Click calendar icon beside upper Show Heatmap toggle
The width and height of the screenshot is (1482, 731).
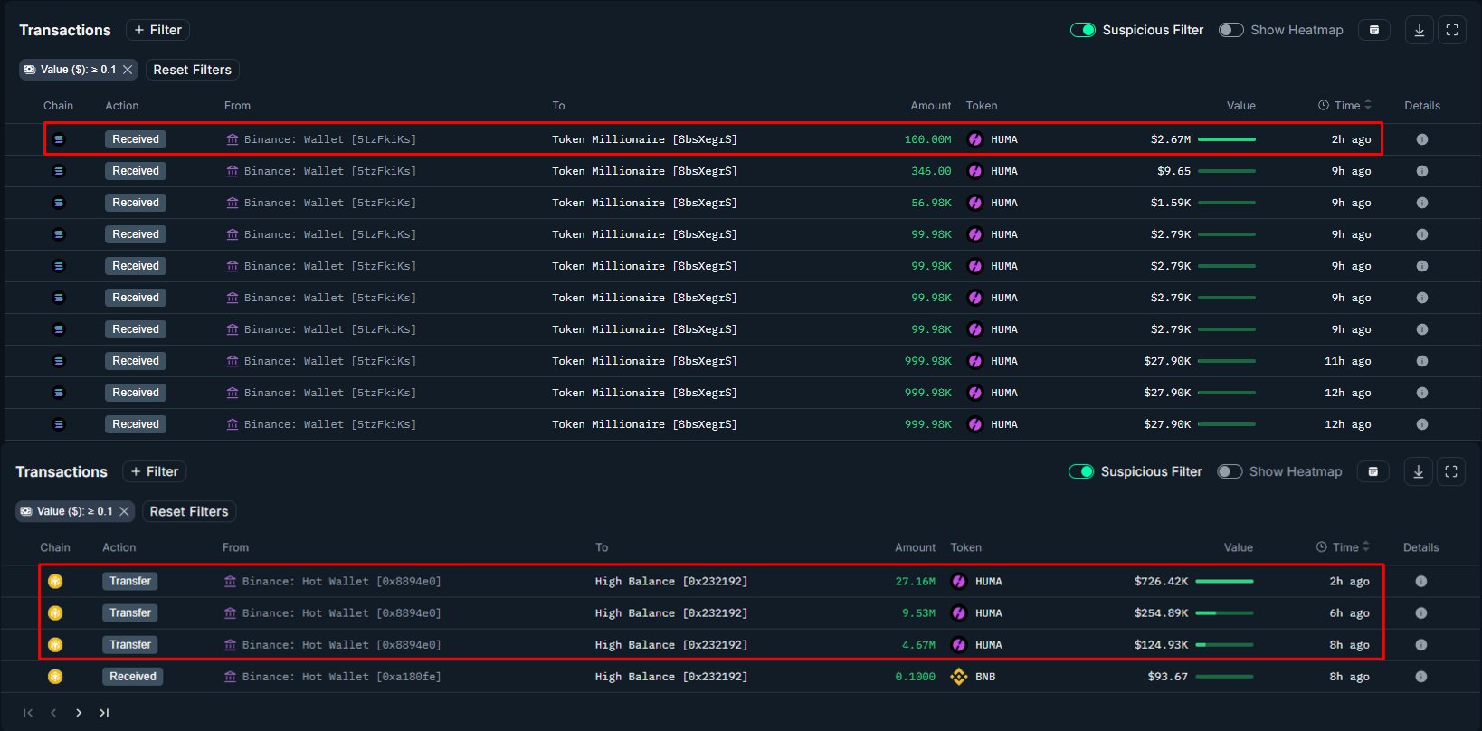coord(1374,30)
